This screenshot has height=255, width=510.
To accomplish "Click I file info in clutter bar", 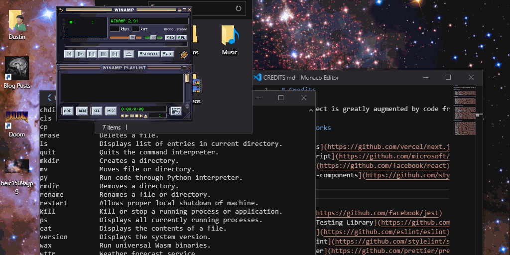I will pyautogui.click(x=64, y=27).
